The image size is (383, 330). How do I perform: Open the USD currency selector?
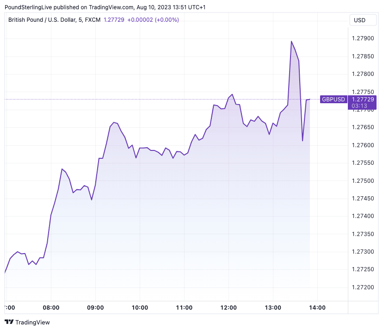click(359, 20)
